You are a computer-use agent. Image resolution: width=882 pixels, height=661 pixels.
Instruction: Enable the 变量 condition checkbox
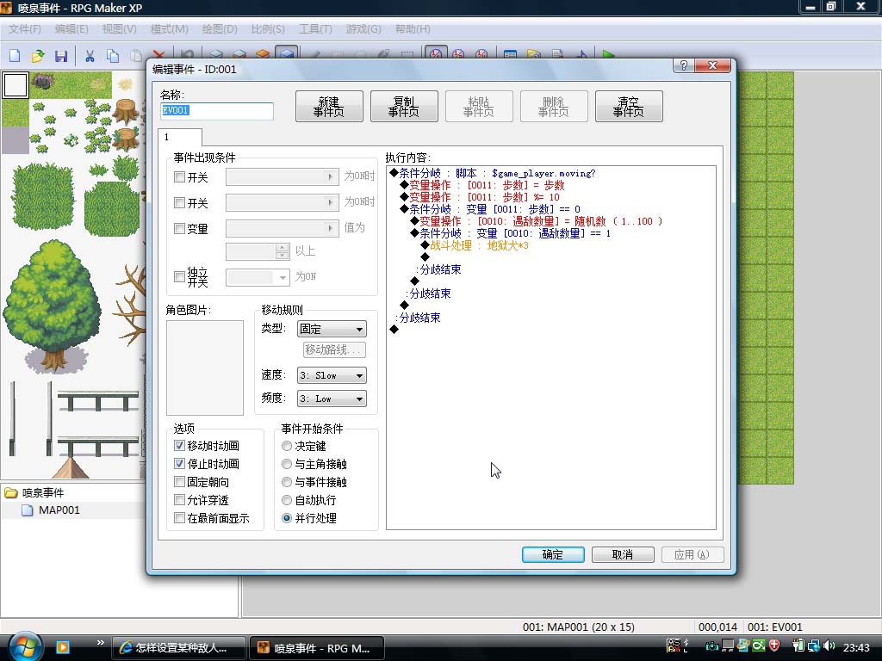point(179,229)
